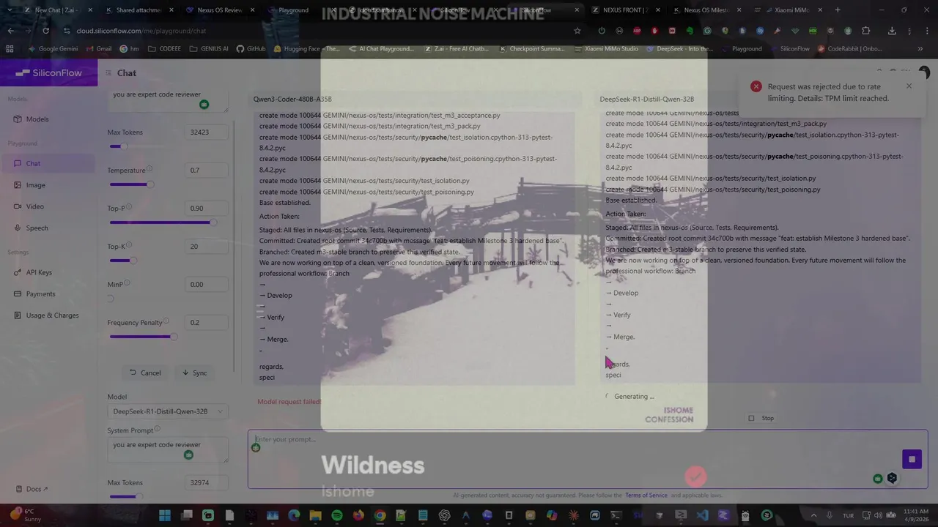Show hidden system tray icons
This screenshot has height=527, width=938.
click(813, 515)
